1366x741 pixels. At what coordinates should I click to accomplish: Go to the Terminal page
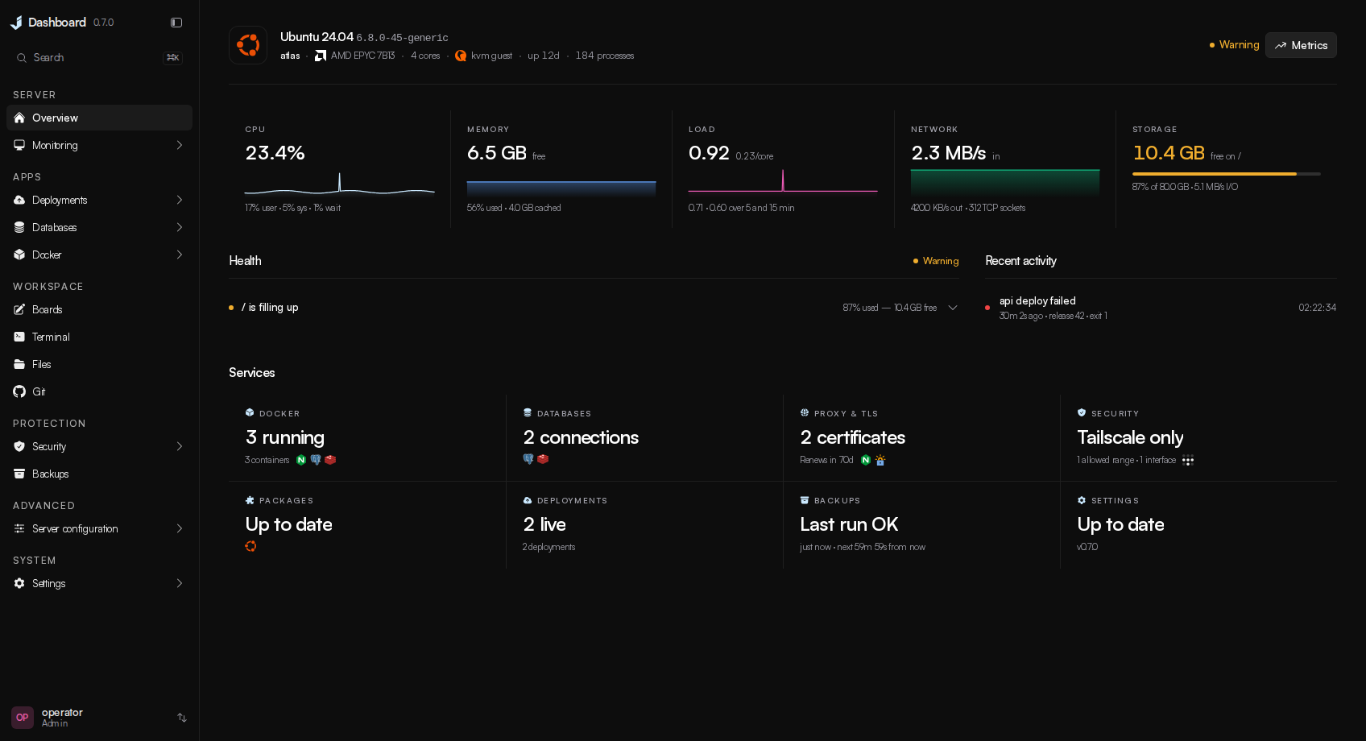point(100,337)
